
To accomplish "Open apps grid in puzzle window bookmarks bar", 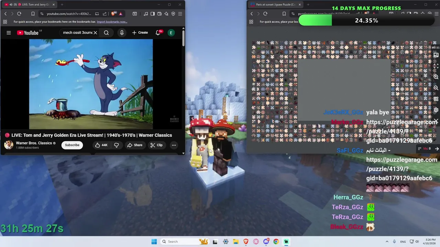I will pyautogui.click(x=251, y=22).
